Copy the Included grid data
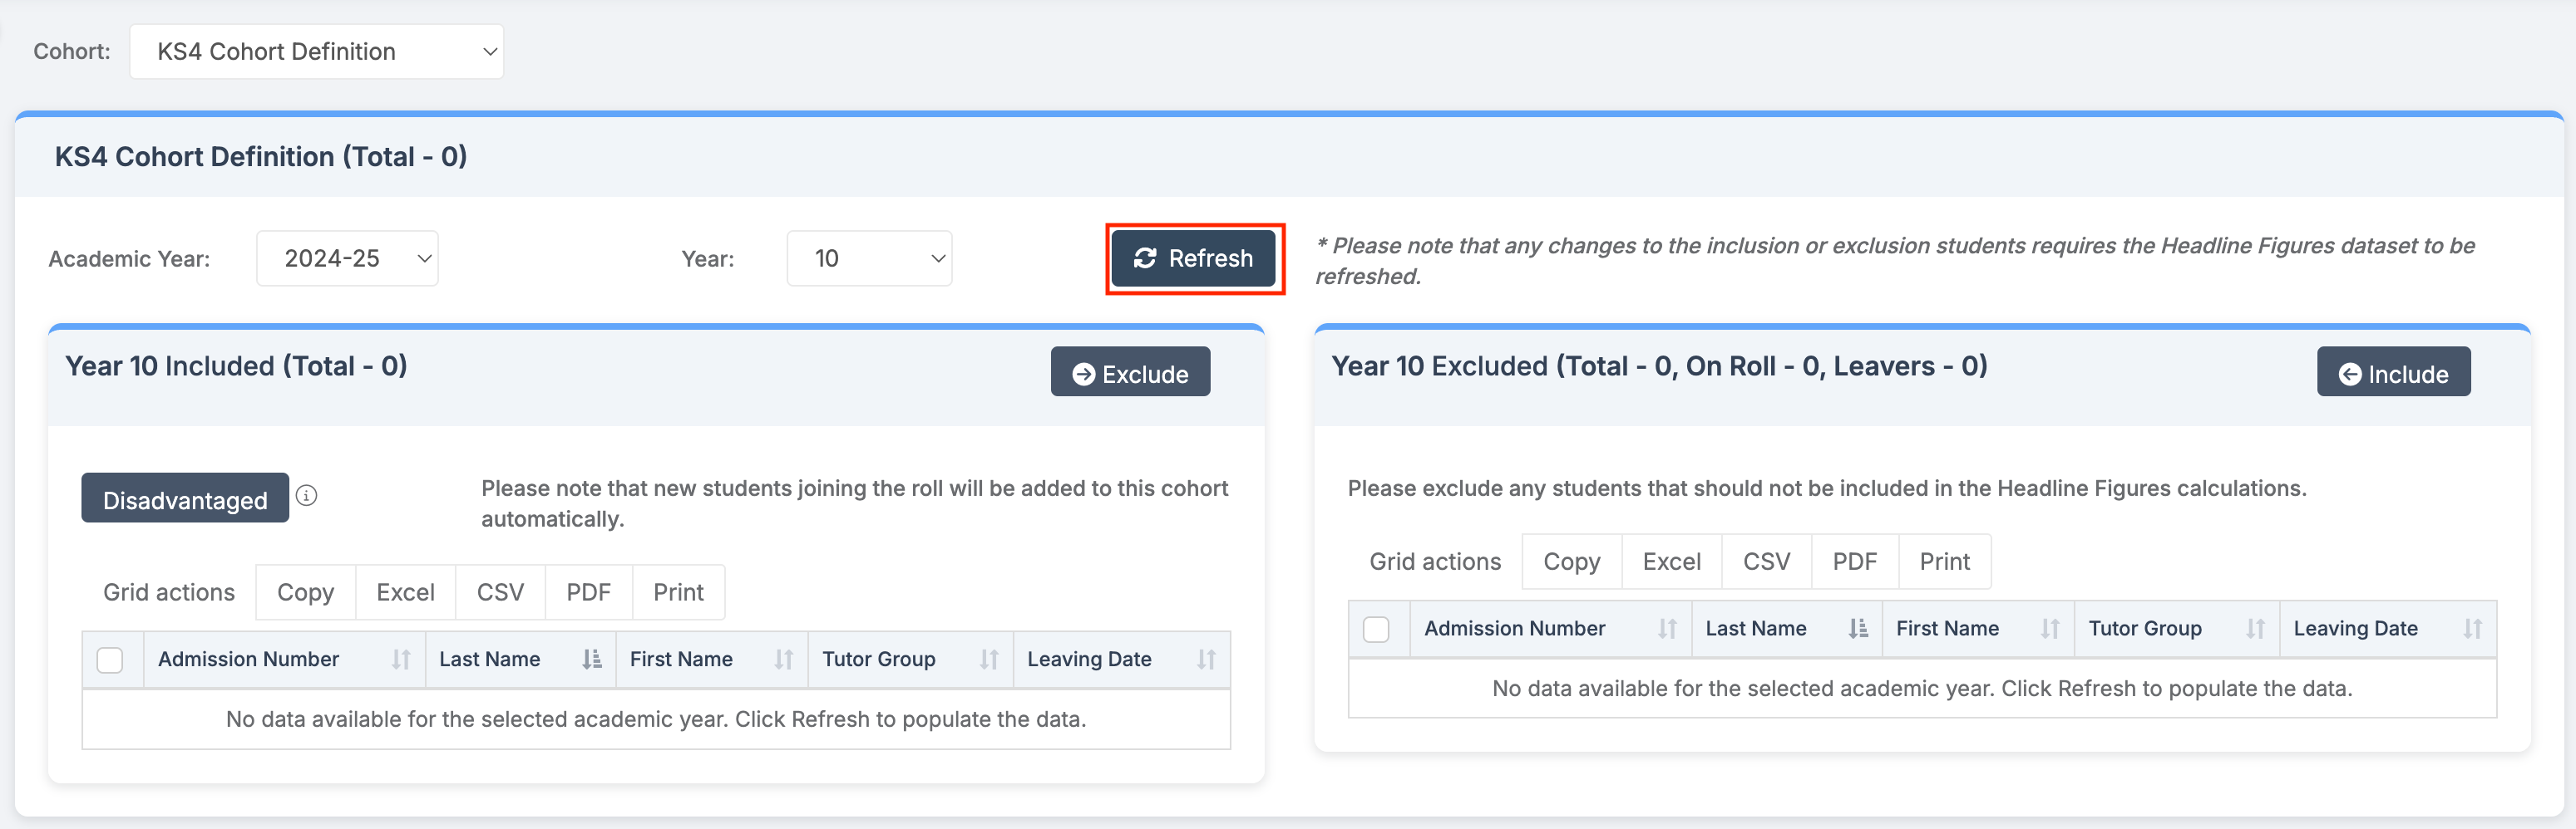 (x=305, y=592)
